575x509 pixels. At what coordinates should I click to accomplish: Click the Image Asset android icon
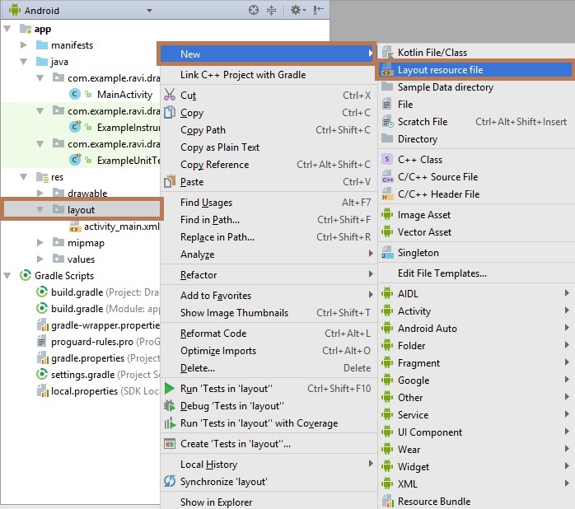pos(387,214)
